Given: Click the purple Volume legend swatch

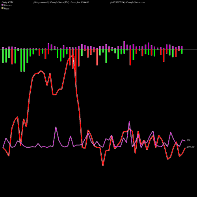Looking at the screenshot, I should (x=2, y=5).
